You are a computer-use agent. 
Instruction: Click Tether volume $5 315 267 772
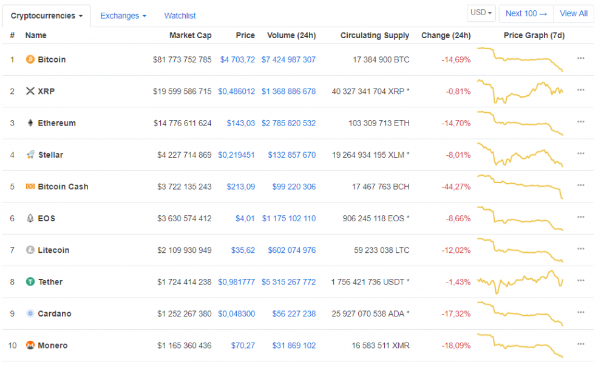coord(289,282)
